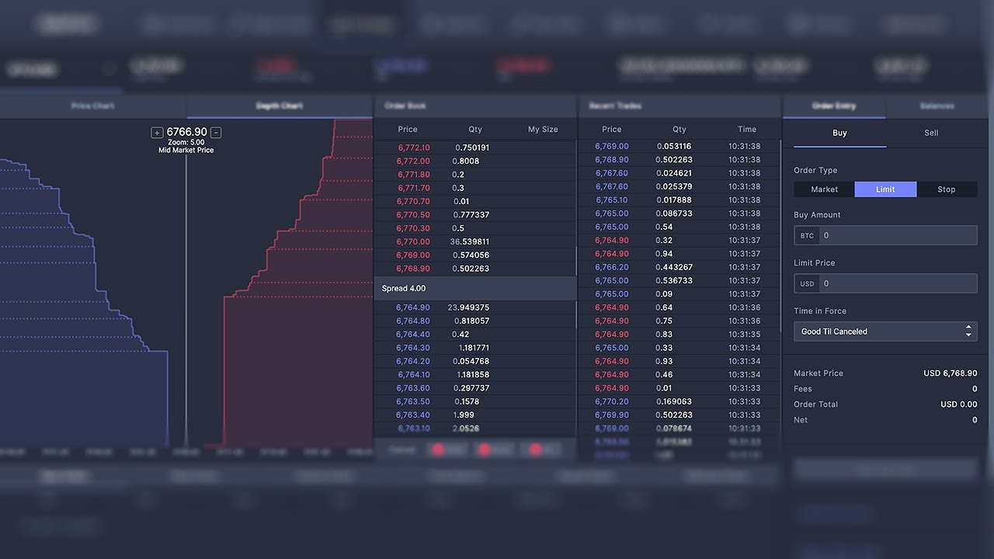Click recent trade price 6,766.20
Viewport: 994px width, 559px height.
point(612,268)
